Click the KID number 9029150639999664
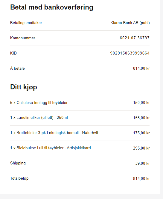The height and width of the screenshot is (199, 163). 130,53
